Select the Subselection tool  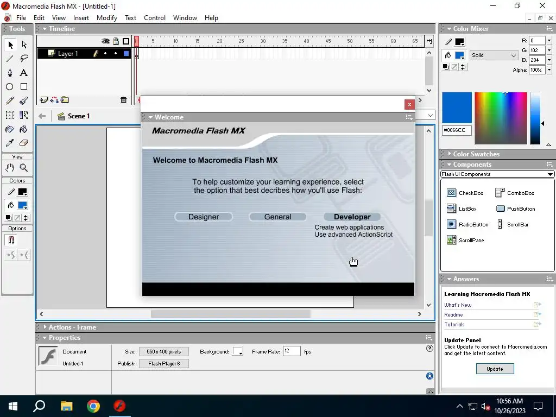(24, 45)
